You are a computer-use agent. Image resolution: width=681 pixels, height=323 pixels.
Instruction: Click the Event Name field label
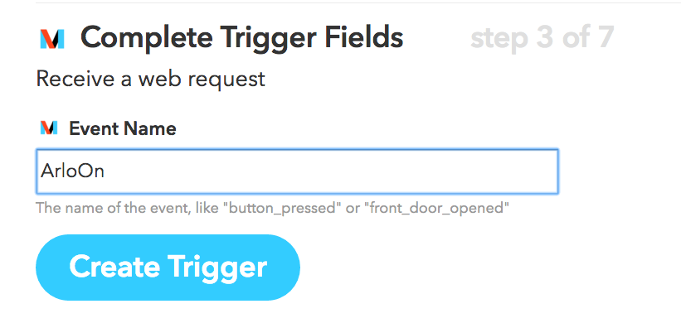[x=123, y=128]
